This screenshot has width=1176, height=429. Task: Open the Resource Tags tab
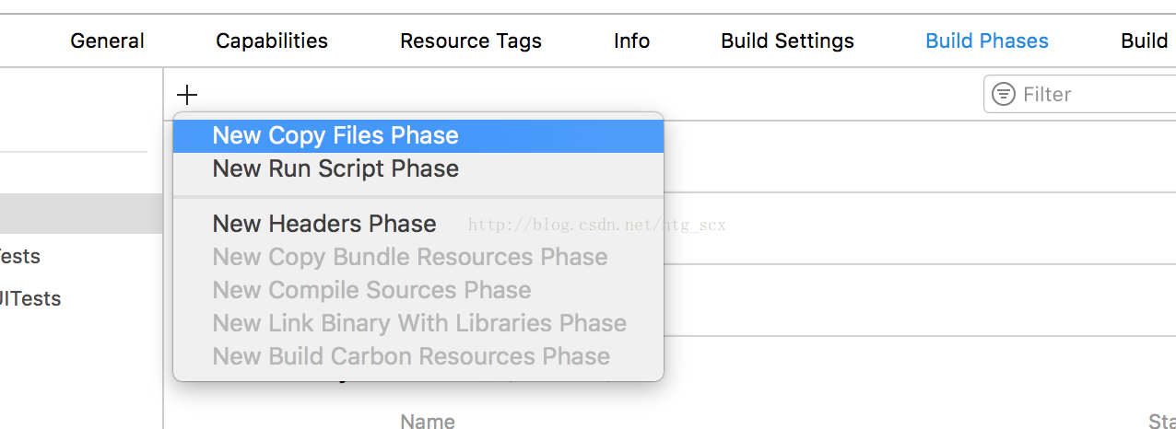pos(471,41)
